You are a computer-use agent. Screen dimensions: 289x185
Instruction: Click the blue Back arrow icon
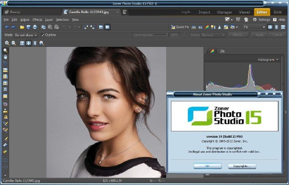pyautogui.click(x=7, y=27)
